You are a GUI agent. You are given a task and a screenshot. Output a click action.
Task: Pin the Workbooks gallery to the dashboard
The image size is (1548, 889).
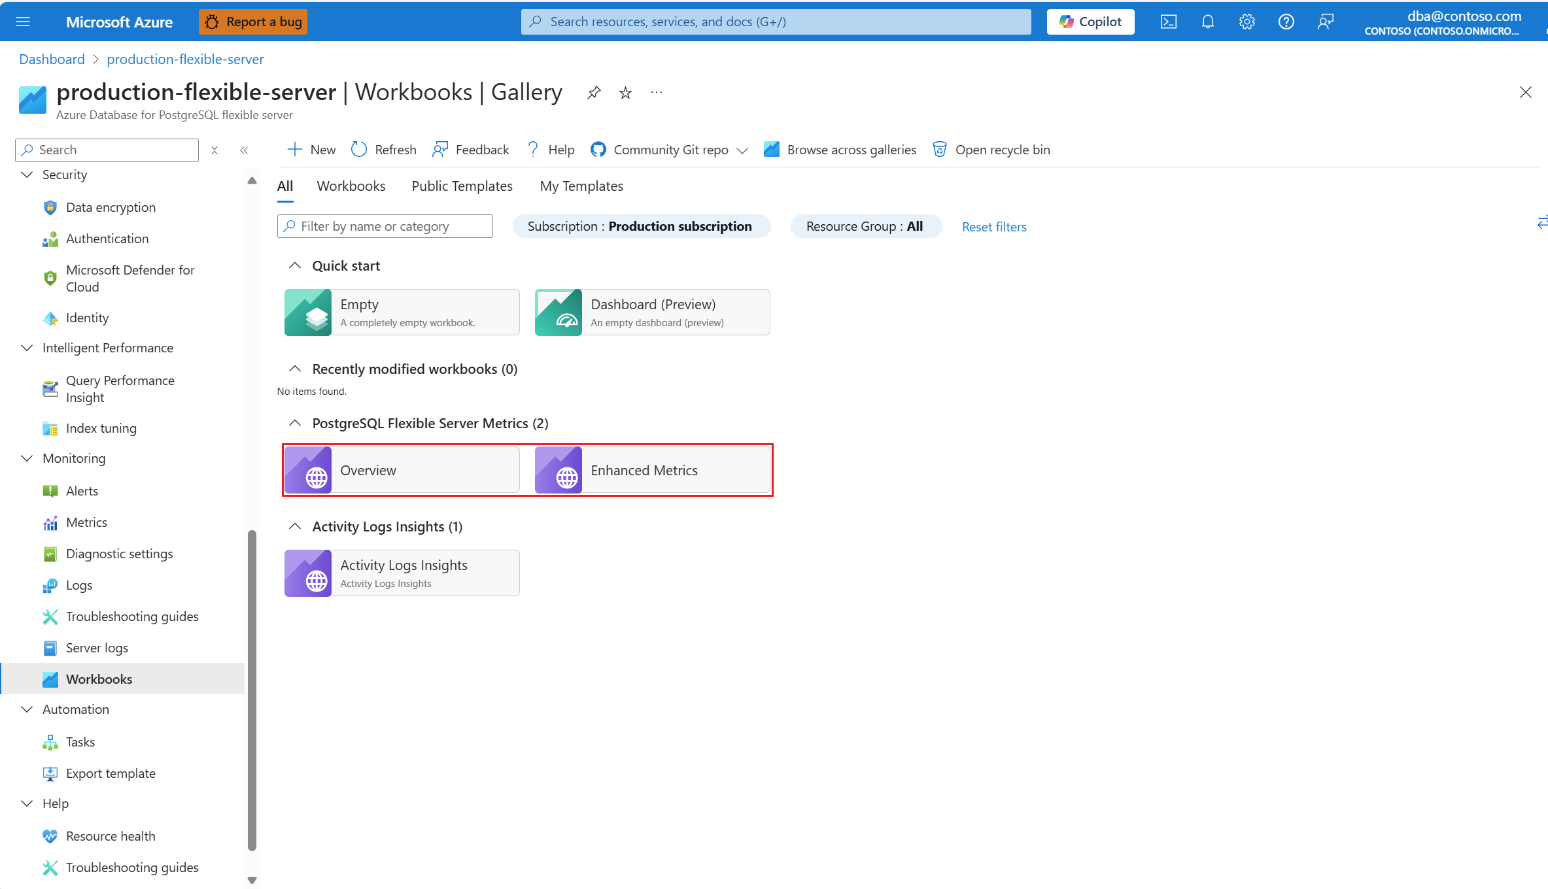(594, 93)
